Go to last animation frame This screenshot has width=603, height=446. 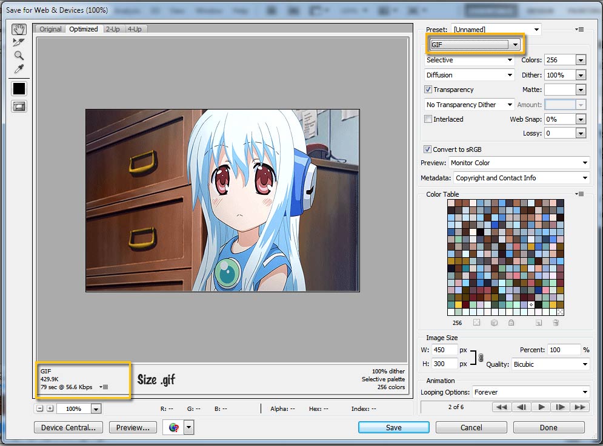580,407
